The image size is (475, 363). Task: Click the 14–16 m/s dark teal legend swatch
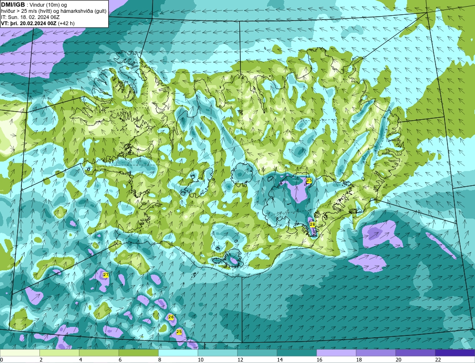[297, 353]
